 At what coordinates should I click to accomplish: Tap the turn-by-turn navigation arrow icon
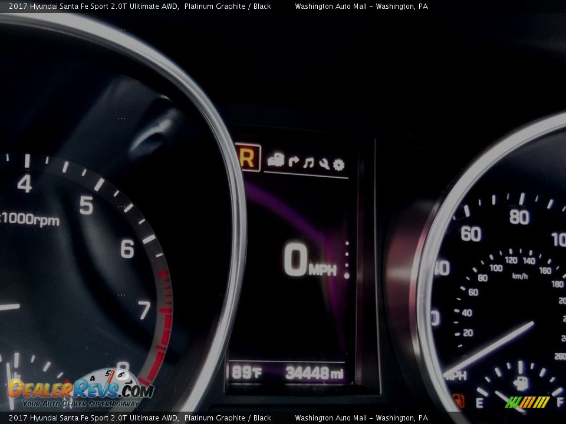pyautogui.click(x=293, y=162)
